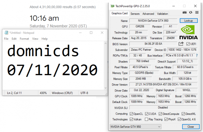This screenshot has height=132, width=203.
Task: Switch to the Sensors tab
Action: click(x=135, y=14)
